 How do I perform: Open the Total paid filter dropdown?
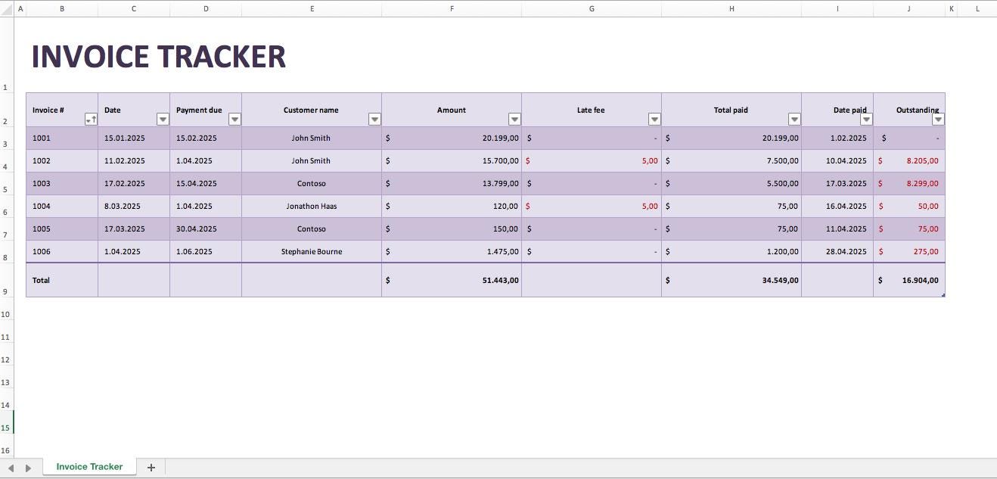(794, 120)
